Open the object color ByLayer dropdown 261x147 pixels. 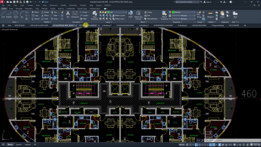[184, 12]
